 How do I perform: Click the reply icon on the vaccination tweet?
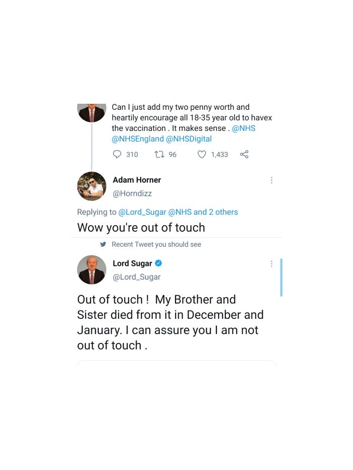116,155
